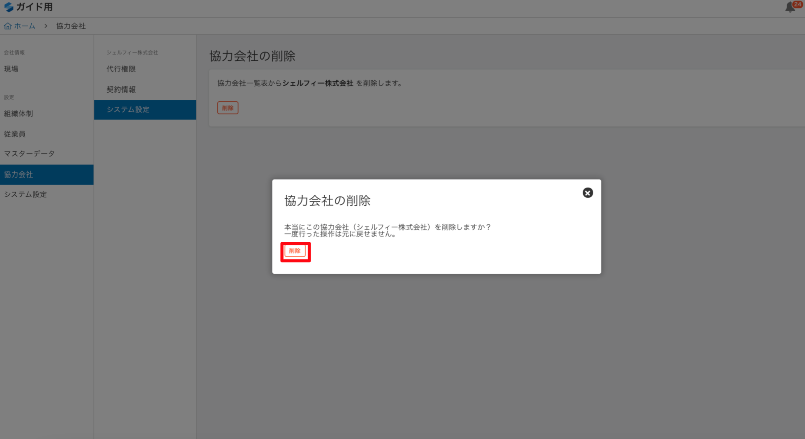Click the home icon in breadcrumb
Viewport: 805px width, 439px height.
[x=8, y=26]
